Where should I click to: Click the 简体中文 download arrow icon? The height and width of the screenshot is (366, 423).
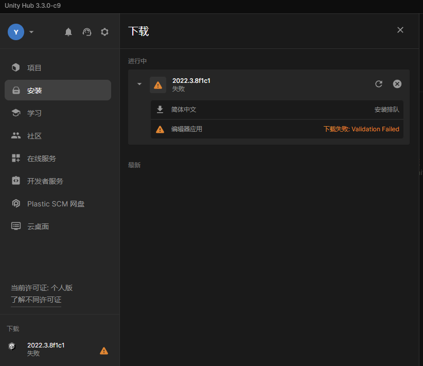(x=160, y=109)
